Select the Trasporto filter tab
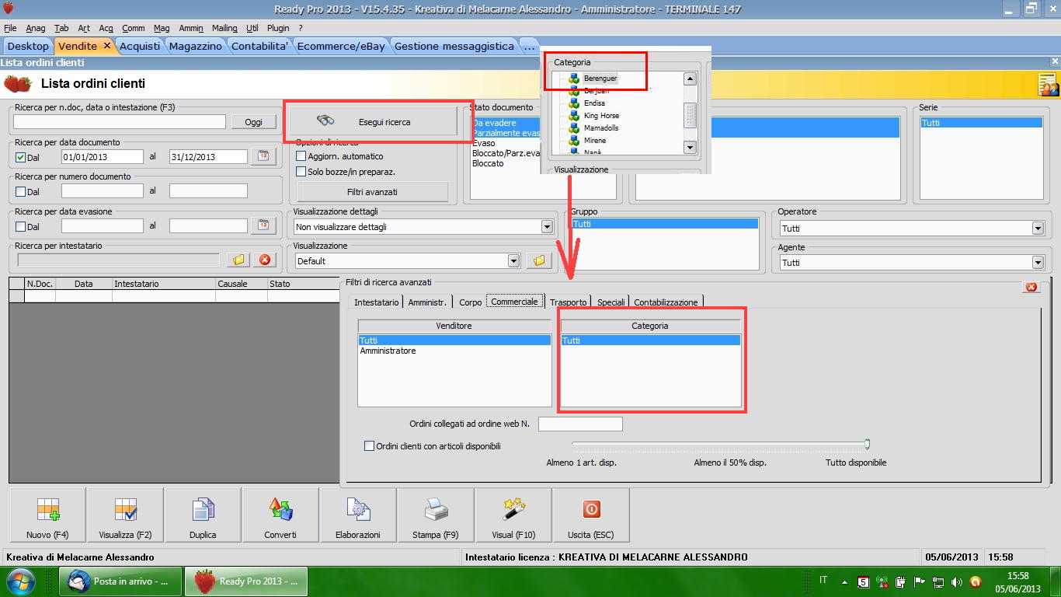Screen dimensions: 1061x597 (569, 302)
